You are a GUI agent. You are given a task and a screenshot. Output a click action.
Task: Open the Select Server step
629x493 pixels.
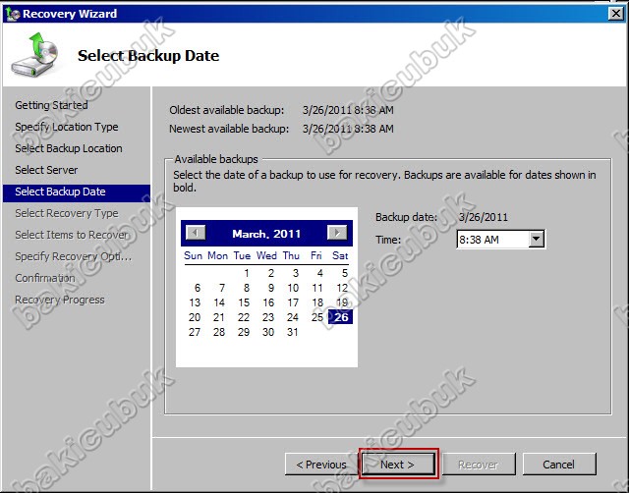pos(46,170)
